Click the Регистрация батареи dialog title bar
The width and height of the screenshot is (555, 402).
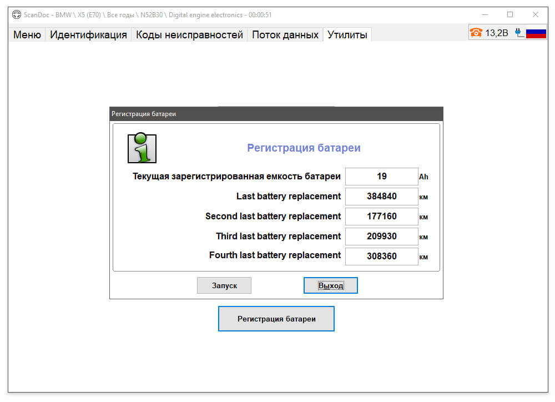tap(276, 114)
